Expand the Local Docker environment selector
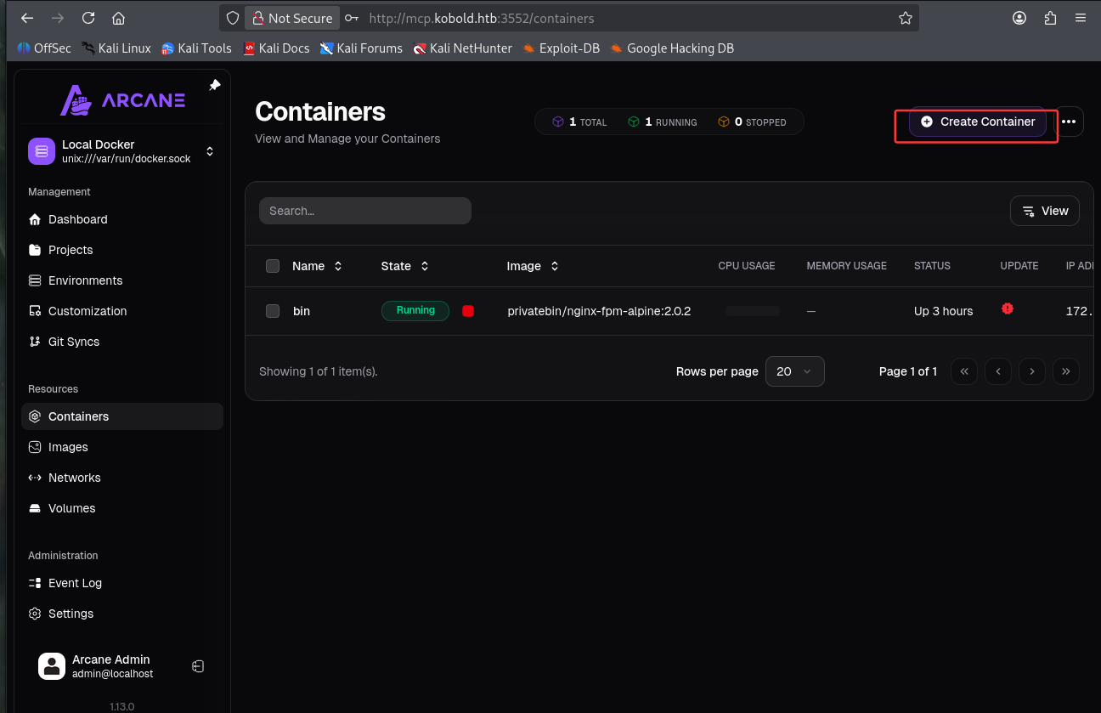Image resolution: width=1101 pixels, height=713 pixels. (x=210, y=151)
